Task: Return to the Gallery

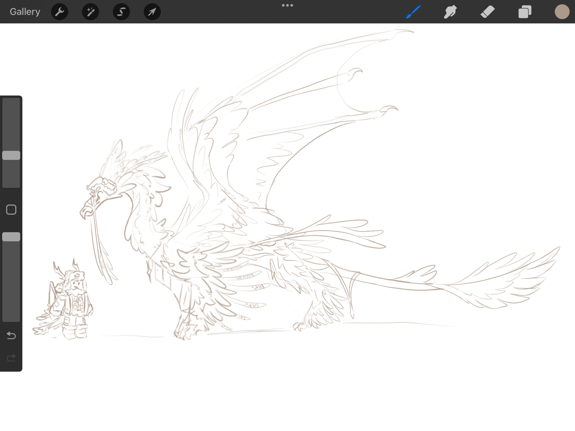Action: coord(24,11)
